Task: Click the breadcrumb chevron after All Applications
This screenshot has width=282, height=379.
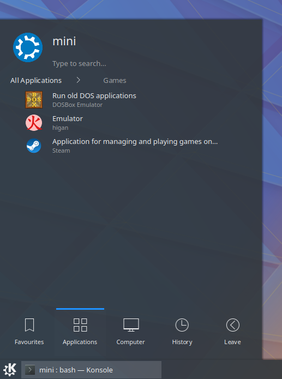Action: [79, 80]
